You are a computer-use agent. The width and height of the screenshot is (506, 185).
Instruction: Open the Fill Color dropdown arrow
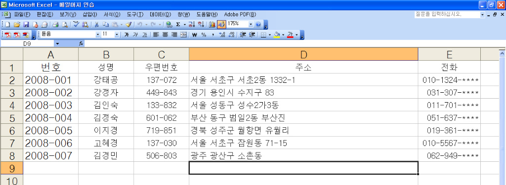(x=283, y=35)
